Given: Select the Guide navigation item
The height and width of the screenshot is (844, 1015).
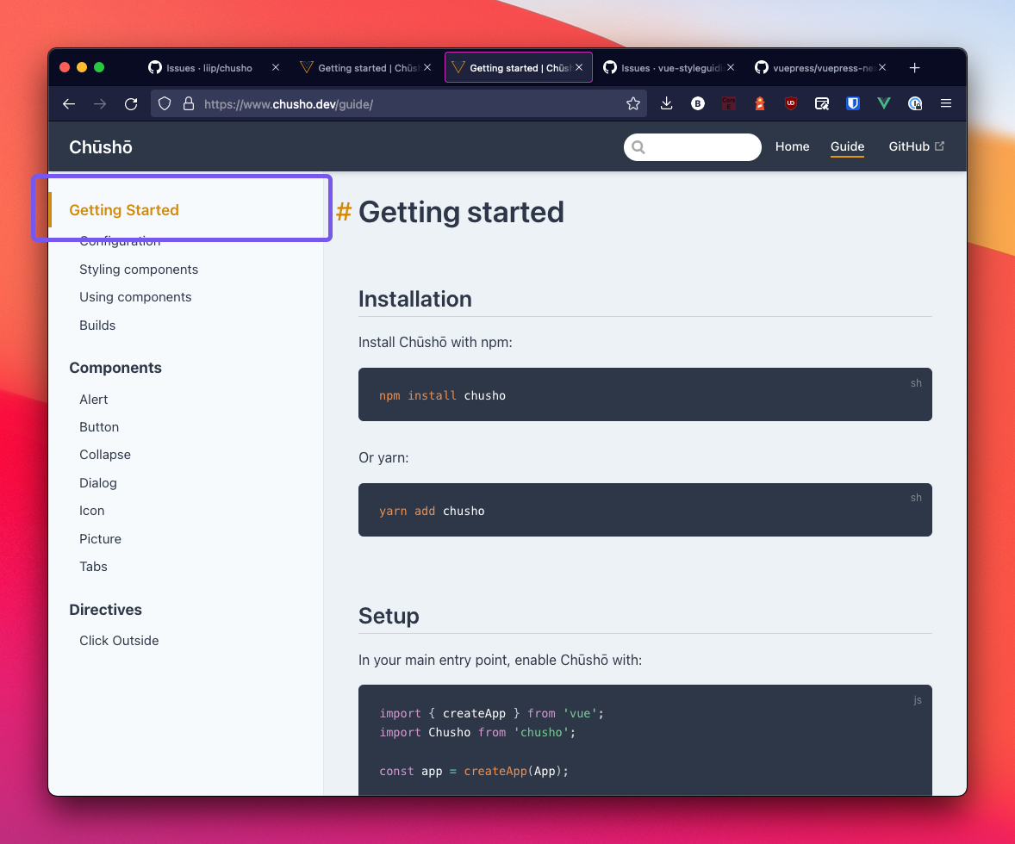Looking at the screenshot, I should 847,146.
